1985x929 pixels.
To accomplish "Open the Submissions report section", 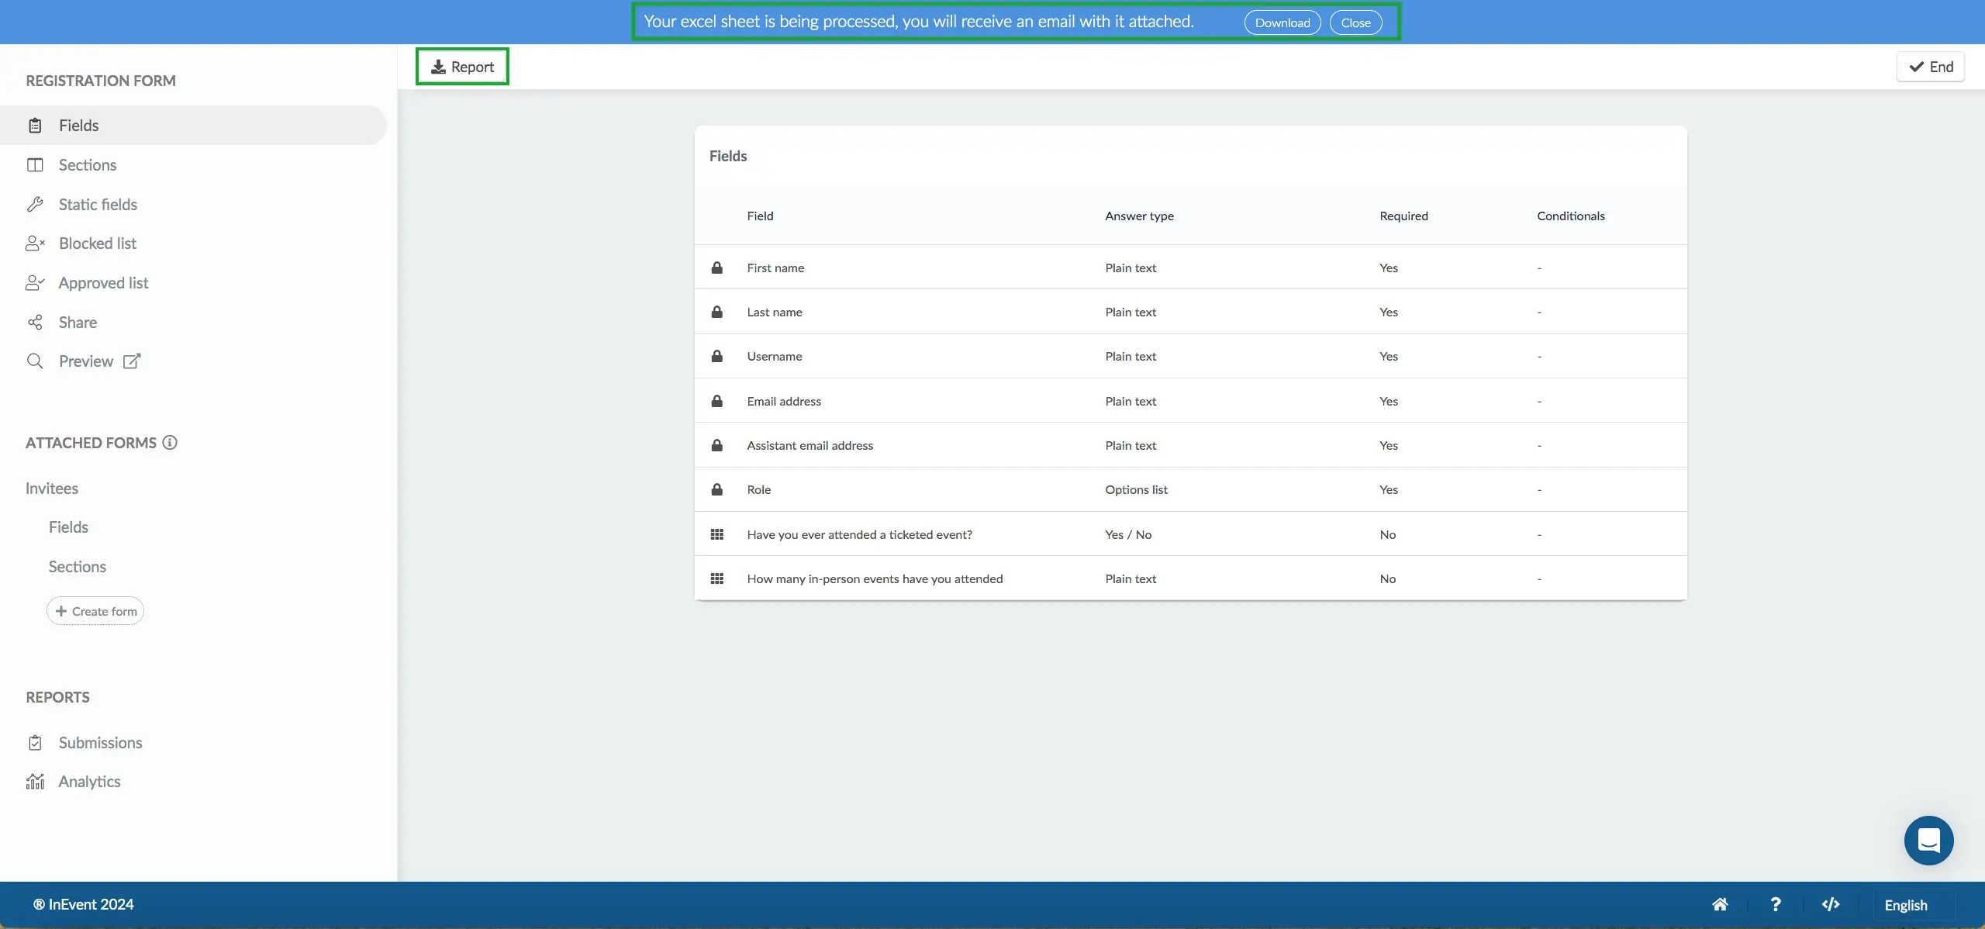I will point(100,743).
